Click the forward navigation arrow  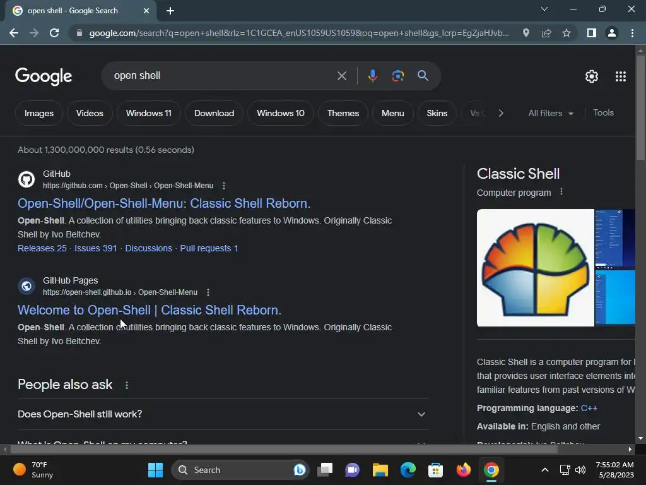pos(34,33)
